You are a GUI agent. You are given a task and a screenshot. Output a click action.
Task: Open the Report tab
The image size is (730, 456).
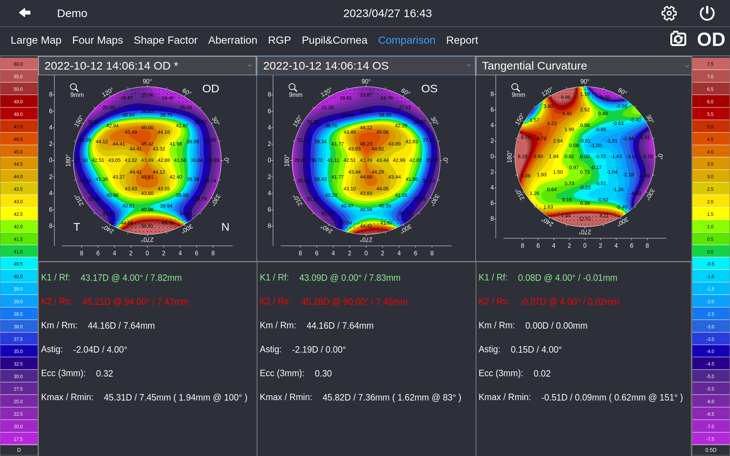(x=462, y=40)
